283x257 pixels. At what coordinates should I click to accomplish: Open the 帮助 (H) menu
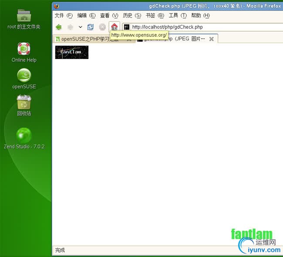pos(200,16)
